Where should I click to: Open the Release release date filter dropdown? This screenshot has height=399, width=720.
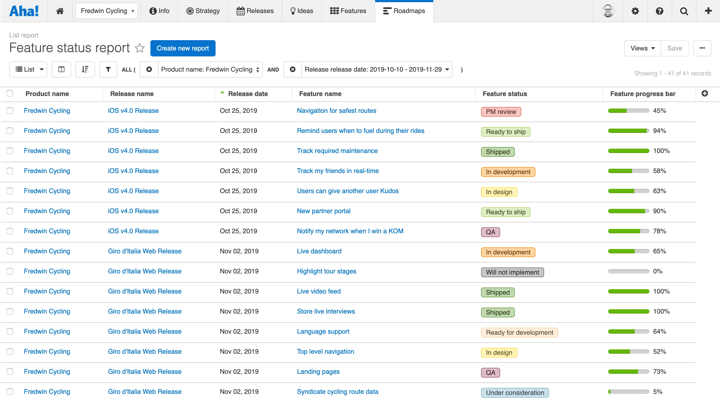pos(376,69)
